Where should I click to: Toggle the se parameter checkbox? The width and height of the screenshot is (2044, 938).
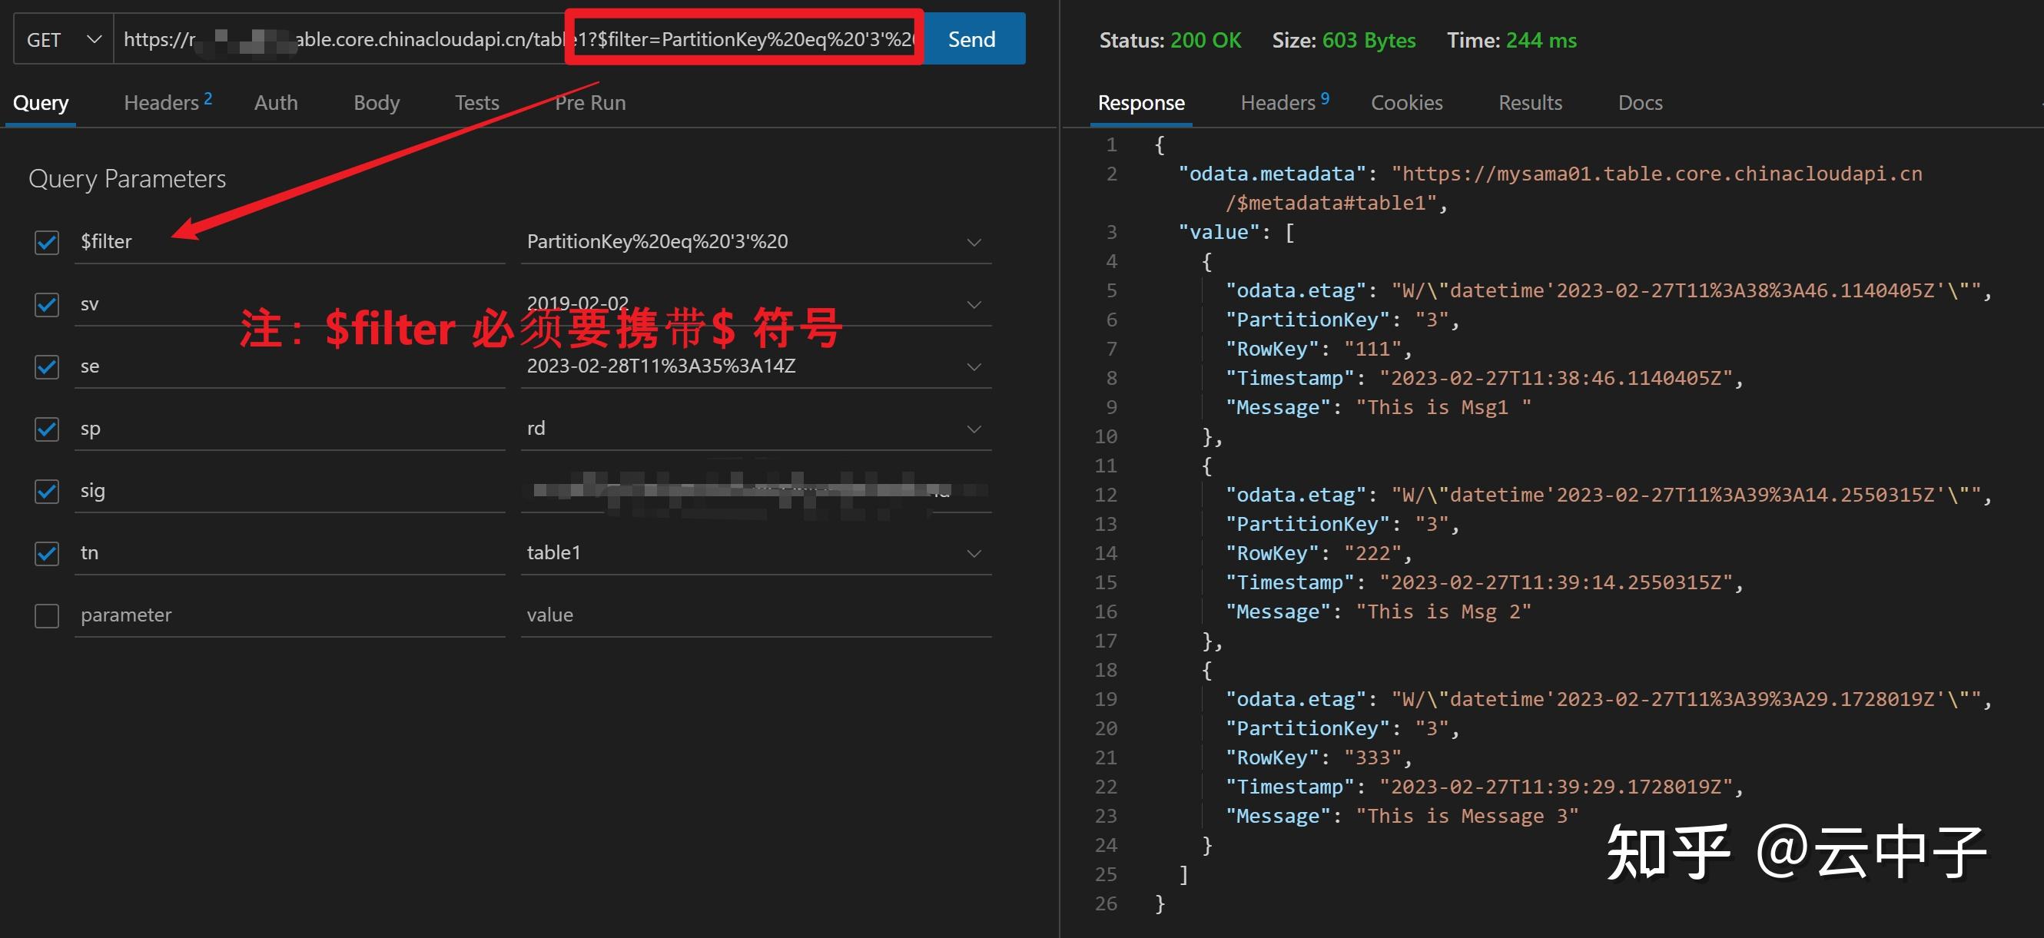46,366
